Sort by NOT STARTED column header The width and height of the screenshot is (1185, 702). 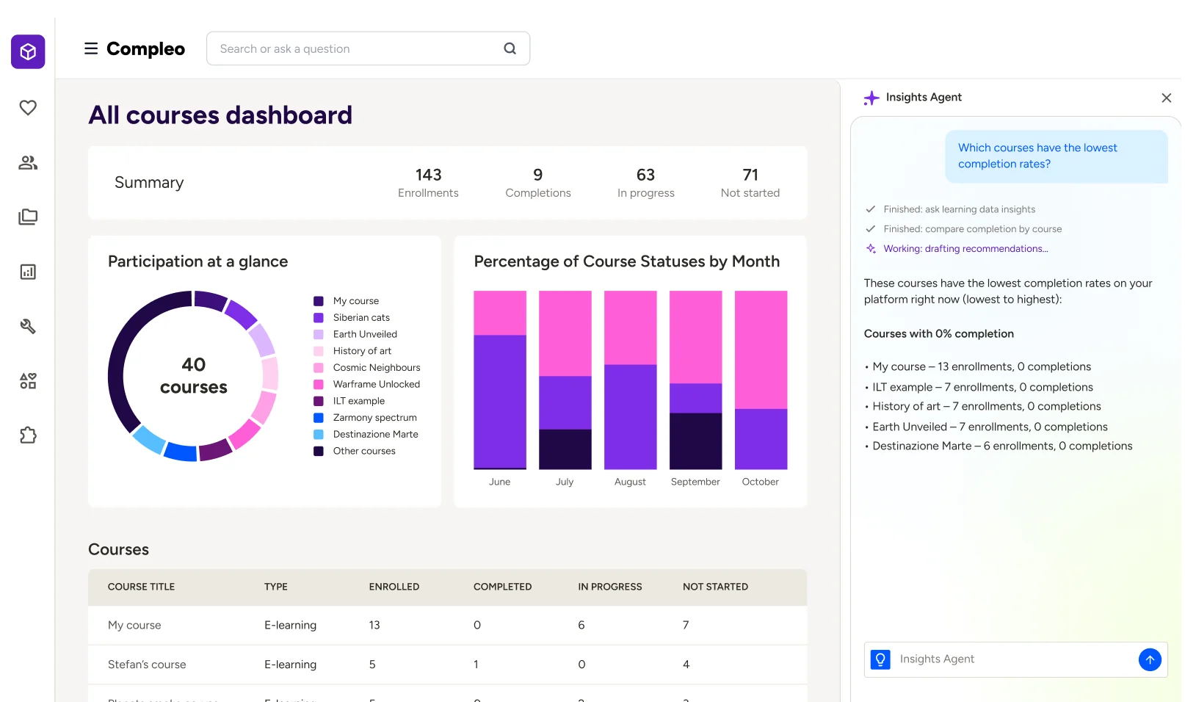tap(715, 587)
